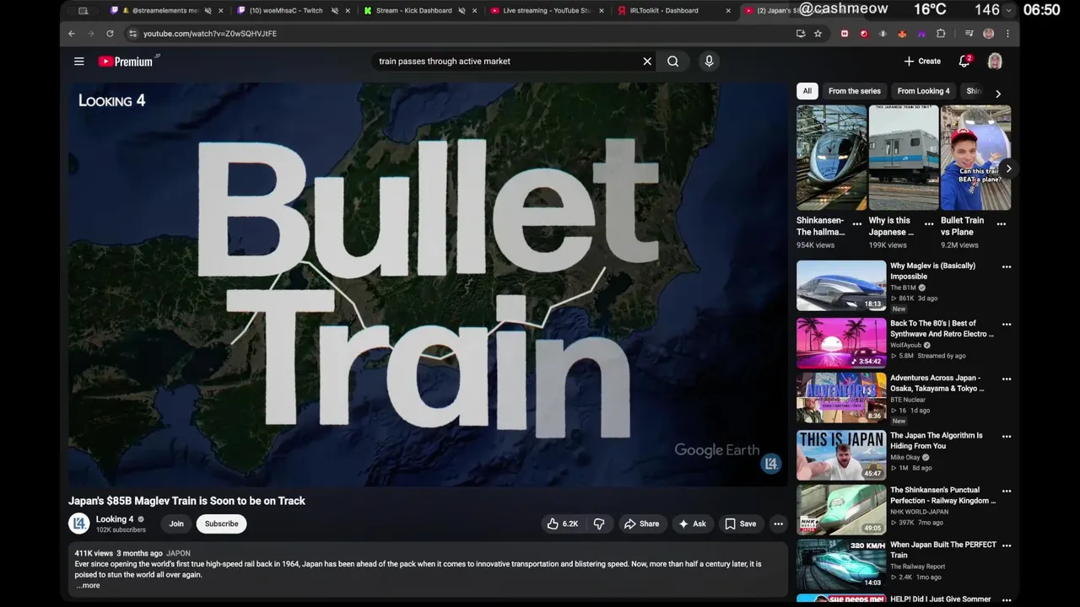Click the browser address bar URL

coord(210,34)
